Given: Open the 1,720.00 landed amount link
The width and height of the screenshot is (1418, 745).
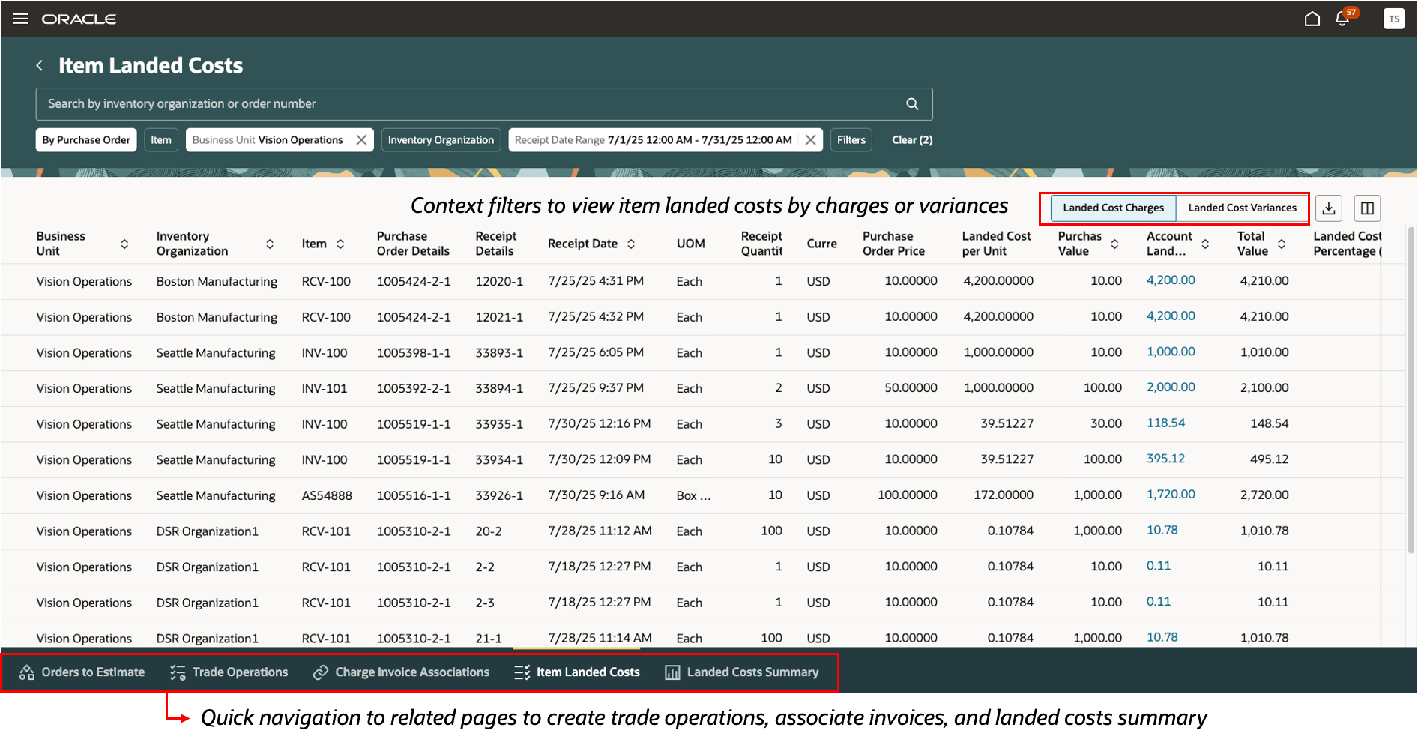Looking at the screenshot, I should pyautogui.click(x=1171, y=495).
